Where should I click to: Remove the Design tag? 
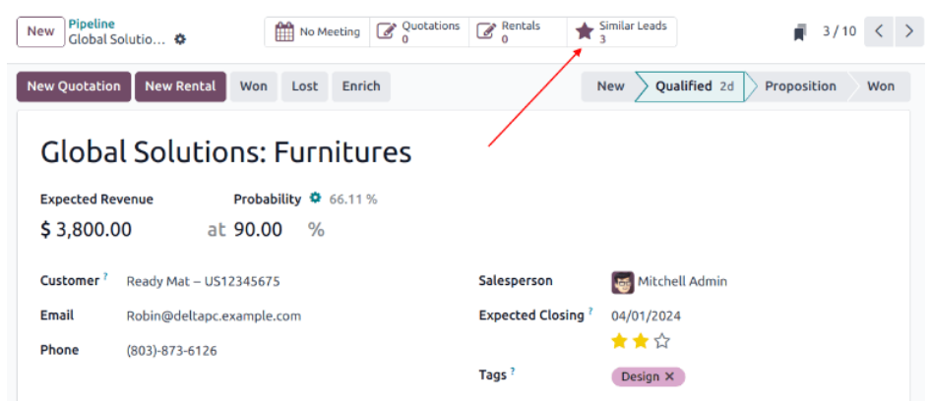[x=670, y=376]
